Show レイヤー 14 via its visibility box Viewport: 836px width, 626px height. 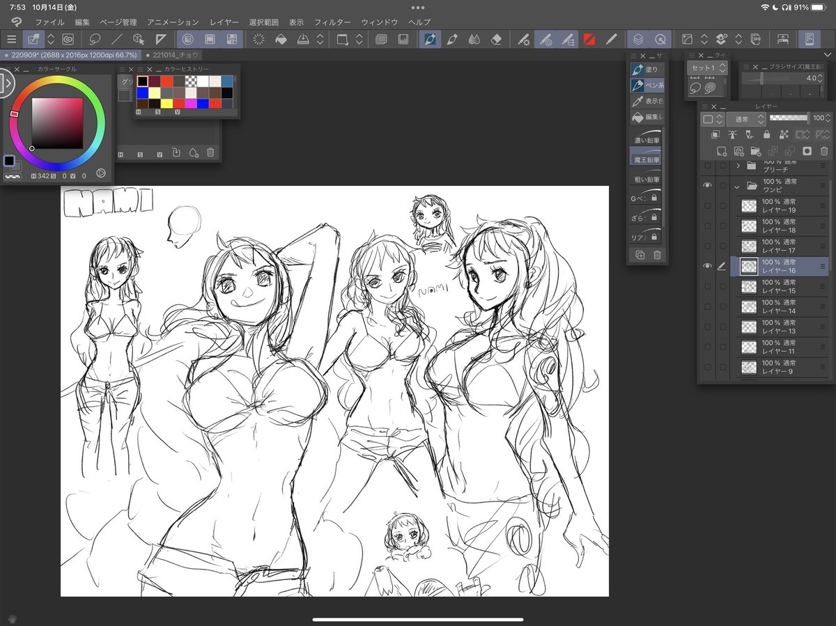coord(708,306)
